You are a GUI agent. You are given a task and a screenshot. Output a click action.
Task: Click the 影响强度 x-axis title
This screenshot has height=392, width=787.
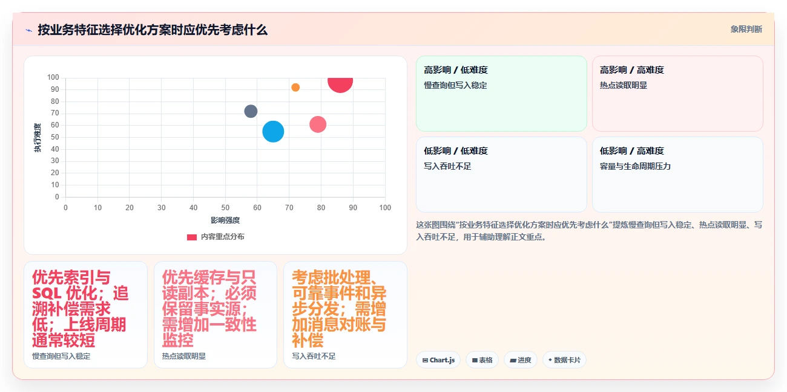pos(225,220)
